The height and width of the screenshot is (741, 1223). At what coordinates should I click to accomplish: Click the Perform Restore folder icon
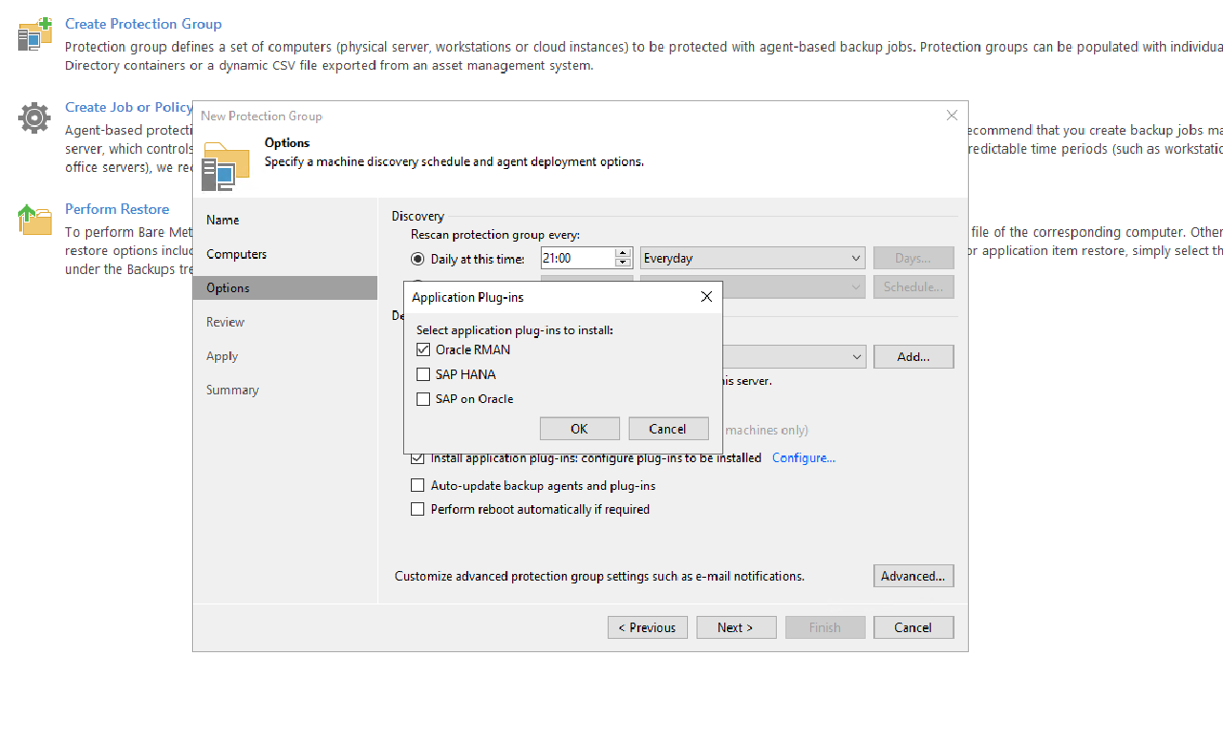click(x=34, y=220)
